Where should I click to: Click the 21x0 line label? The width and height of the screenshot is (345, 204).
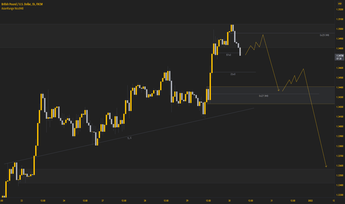point(233,74)
